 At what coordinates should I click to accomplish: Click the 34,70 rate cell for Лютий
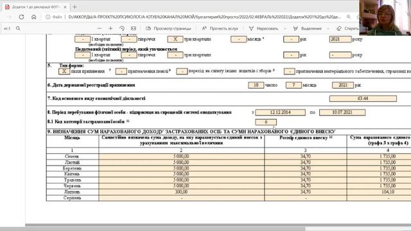306,162
